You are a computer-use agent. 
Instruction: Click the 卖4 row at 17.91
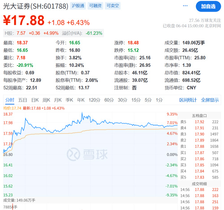(199, 128)
